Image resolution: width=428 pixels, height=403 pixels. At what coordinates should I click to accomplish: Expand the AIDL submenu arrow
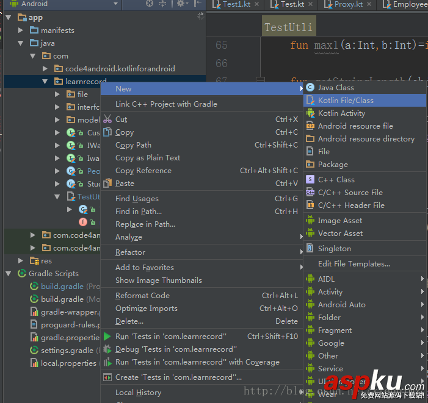coord(423,279)
